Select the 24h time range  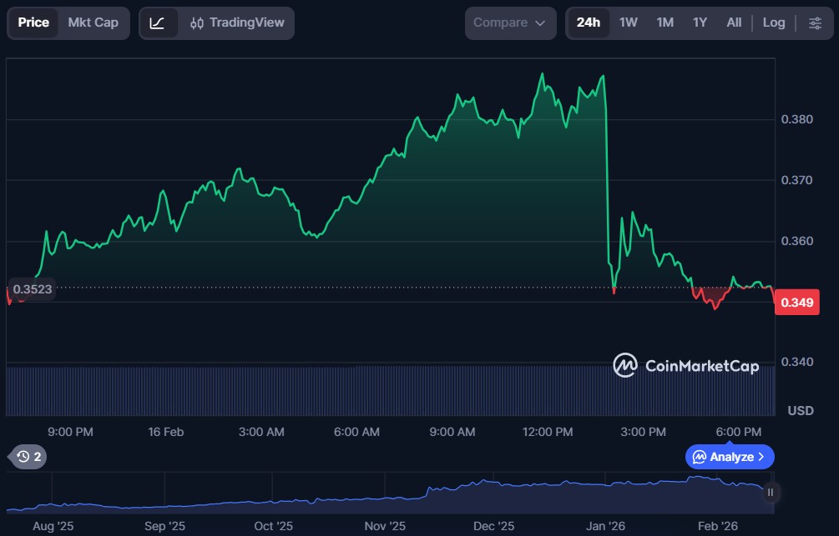coord(589,23)
